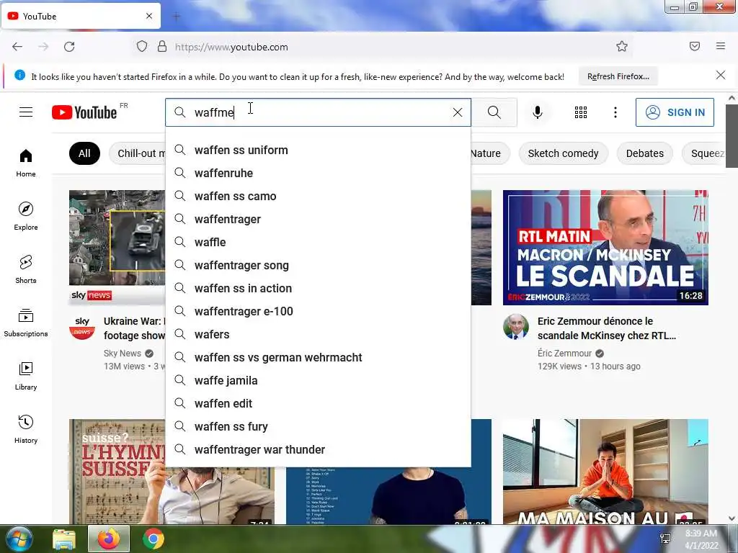Open 'Eric Zemmour dénonce le scandale' title
Image resolution: width=738 pixels, height=553 pixels.
[x=606, y=328]
